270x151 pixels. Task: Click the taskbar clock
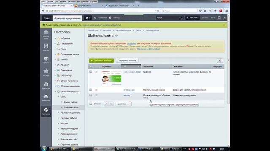tap(222, 149)
